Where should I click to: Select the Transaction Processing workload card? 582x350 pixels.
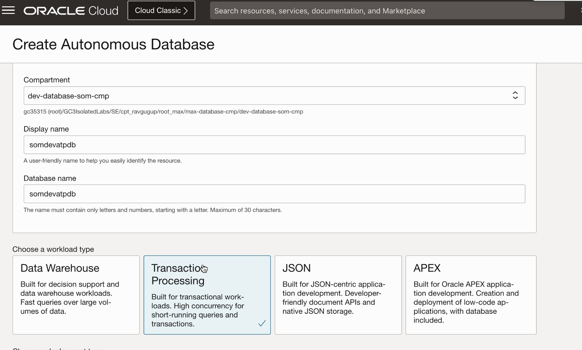point(207,295)
